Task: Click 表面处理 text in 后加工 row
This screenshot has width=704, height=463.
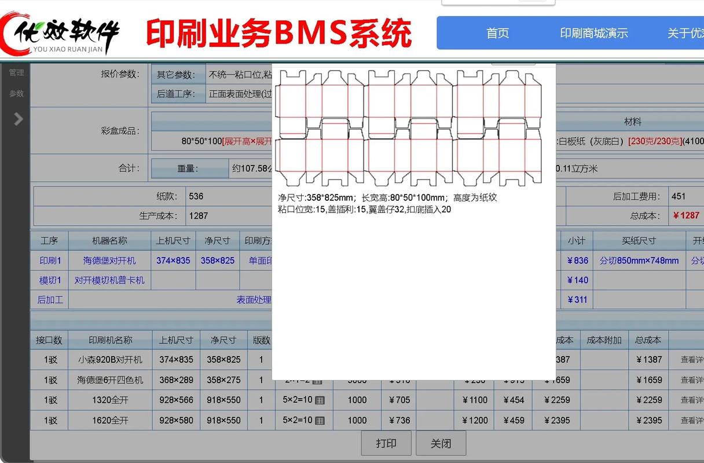Action: (x=254, y=300)
